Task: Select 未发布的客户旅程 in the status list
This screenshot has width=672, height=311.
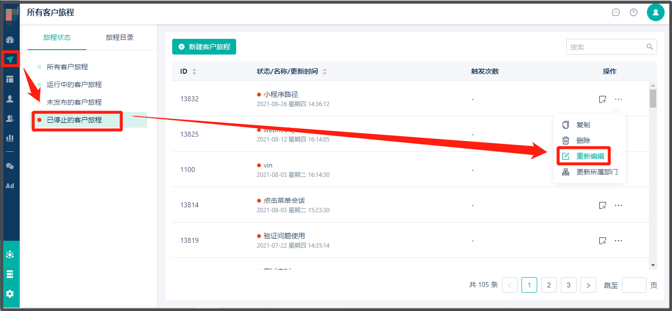Action: tap(74, 102)
